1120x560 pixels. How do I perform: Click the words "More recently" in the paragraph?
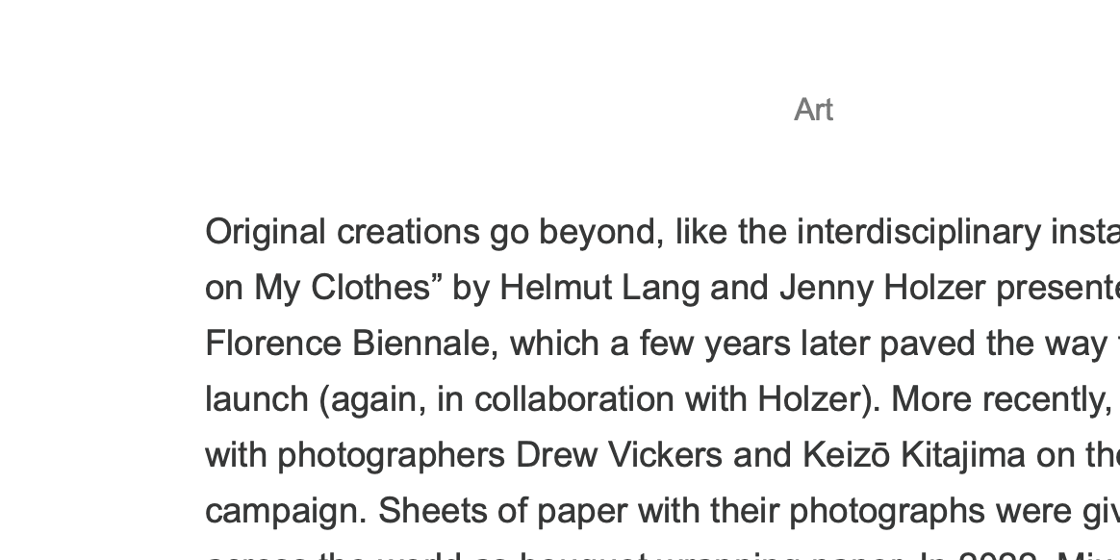[1002, 400]
